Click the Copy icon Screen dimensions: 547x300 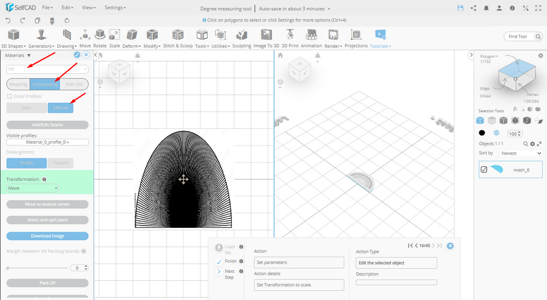[x=37, y=21]
